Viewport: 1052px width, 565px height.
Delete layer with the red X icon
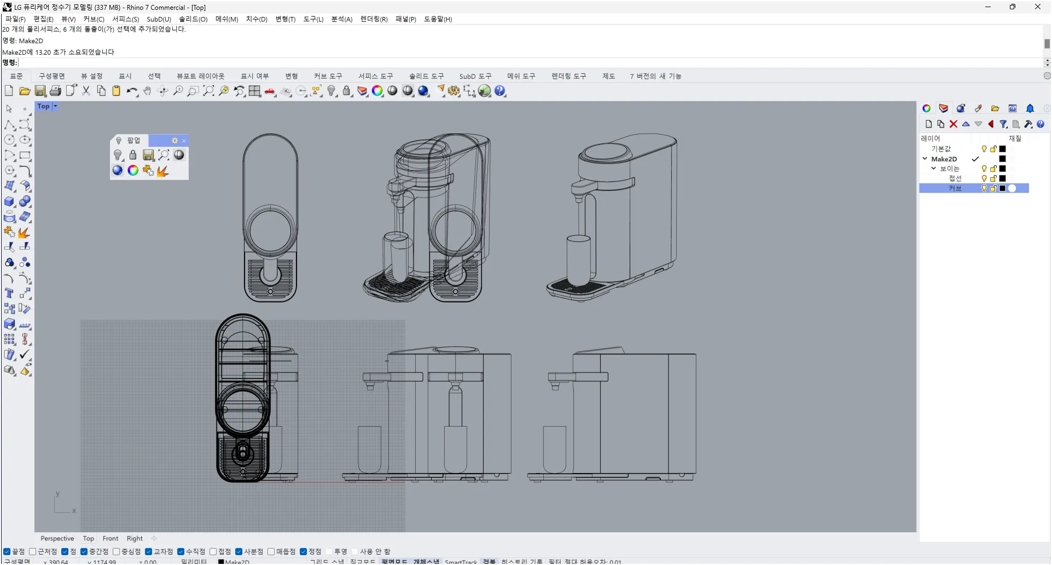point(954,124)
